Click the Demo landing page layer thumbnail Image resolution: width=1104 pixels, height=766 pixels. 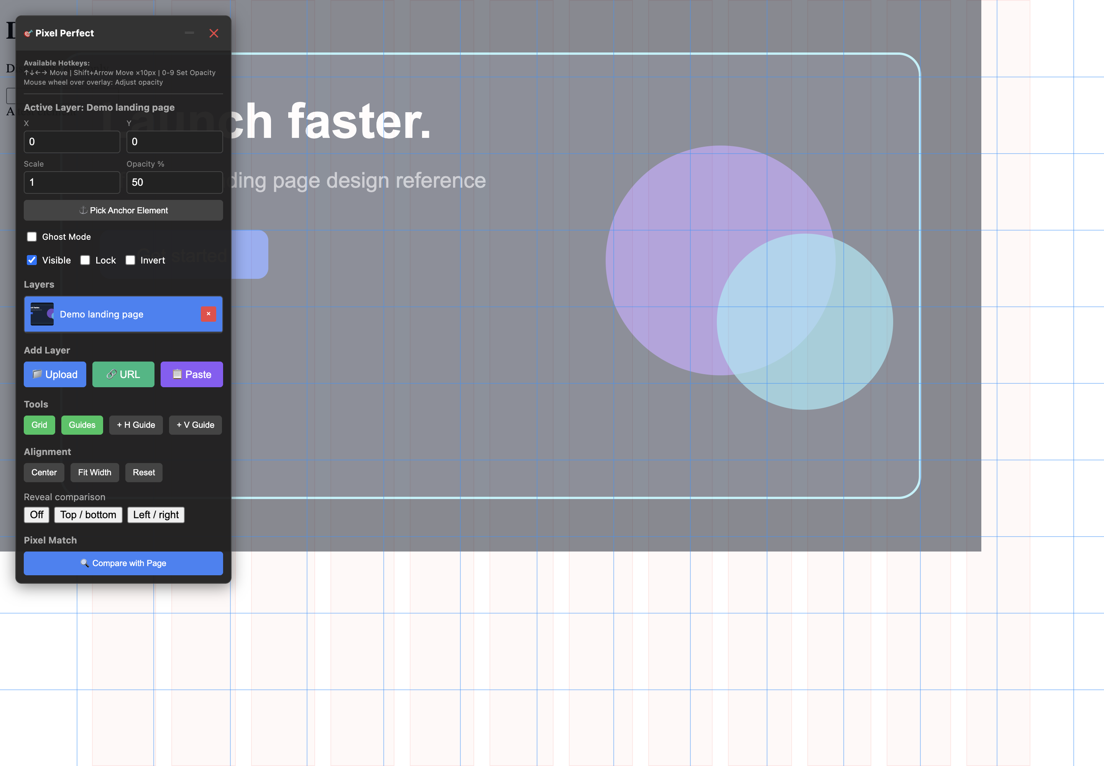(42, 314)
